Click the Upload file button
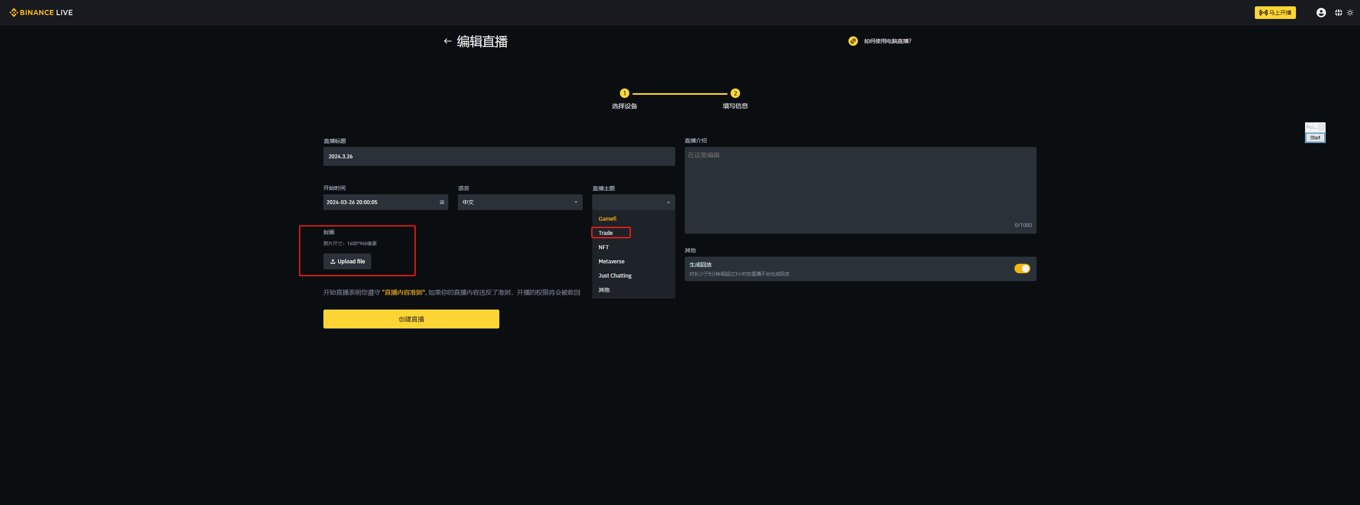 [x=347, y=261]
